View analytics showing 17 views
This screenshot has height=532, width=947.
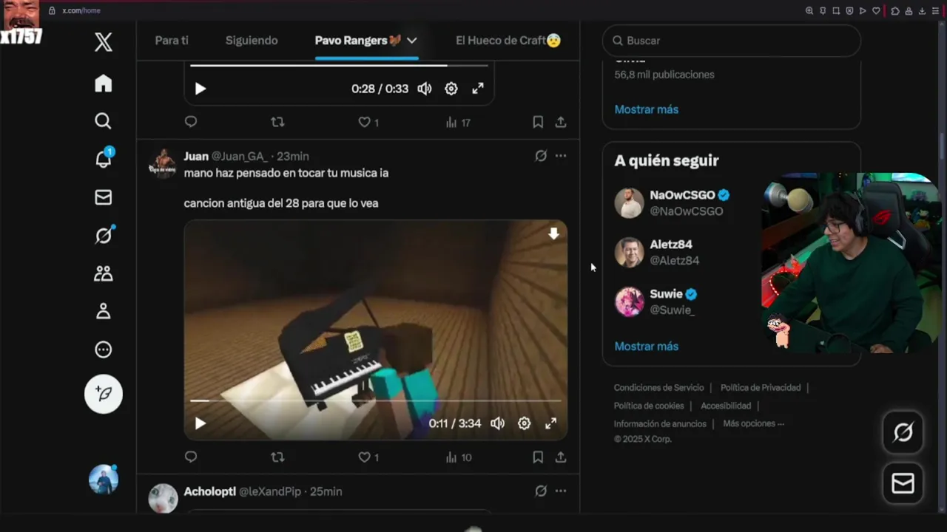tap(458, 122)
